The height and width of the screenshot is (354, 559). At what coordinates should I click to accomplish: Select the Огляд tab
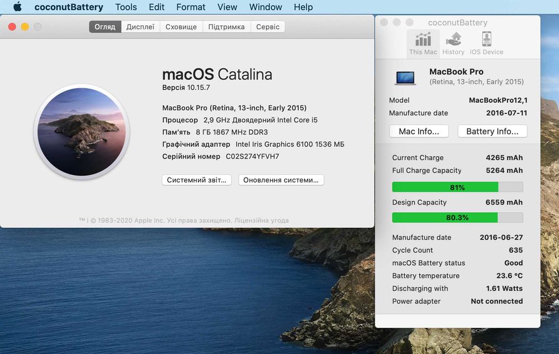coord(105,27)
